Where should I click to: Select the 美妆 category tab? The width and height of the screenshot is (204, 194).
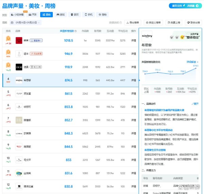click(47, 15)
